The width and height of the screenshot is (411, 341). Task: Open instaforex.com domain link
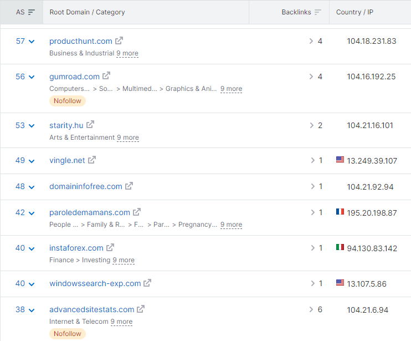point(76,248)
